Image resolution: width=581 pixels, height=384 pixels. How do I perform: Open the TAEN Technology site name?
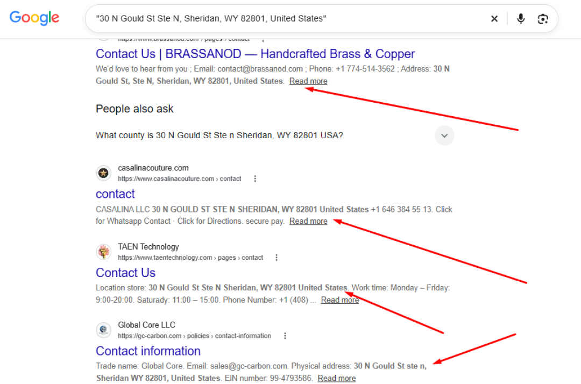(148, 247)
